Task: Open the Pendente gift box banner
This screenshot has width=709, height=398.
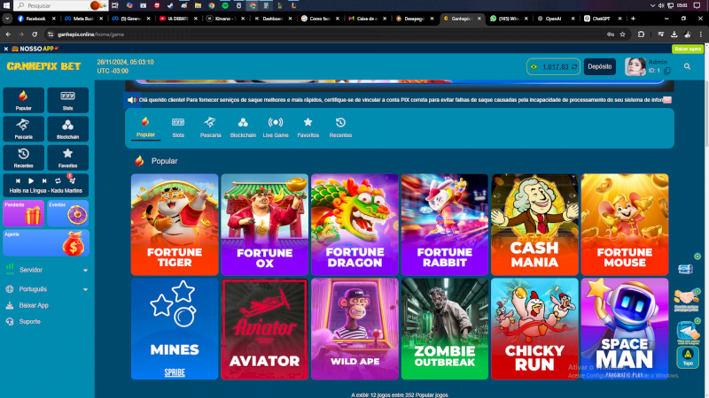Action: coord(24,213)
